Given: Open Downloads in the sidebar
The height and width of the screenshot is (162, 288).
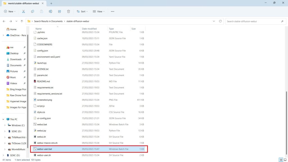Looking at the screenshot, I should tap(16, 59).
